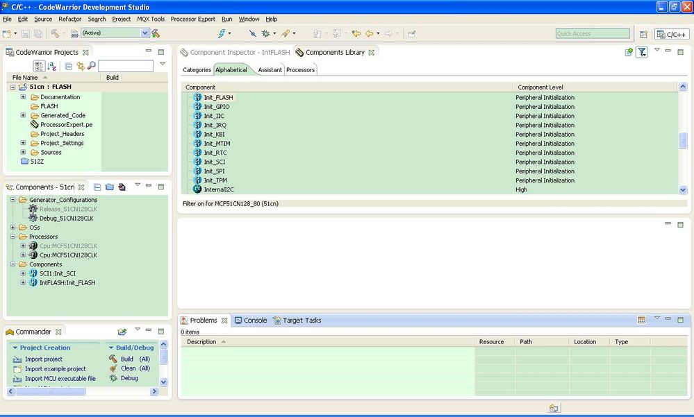Click the Commander horizontal scrollbar thumb
The image size is (694, 417).
51,391
